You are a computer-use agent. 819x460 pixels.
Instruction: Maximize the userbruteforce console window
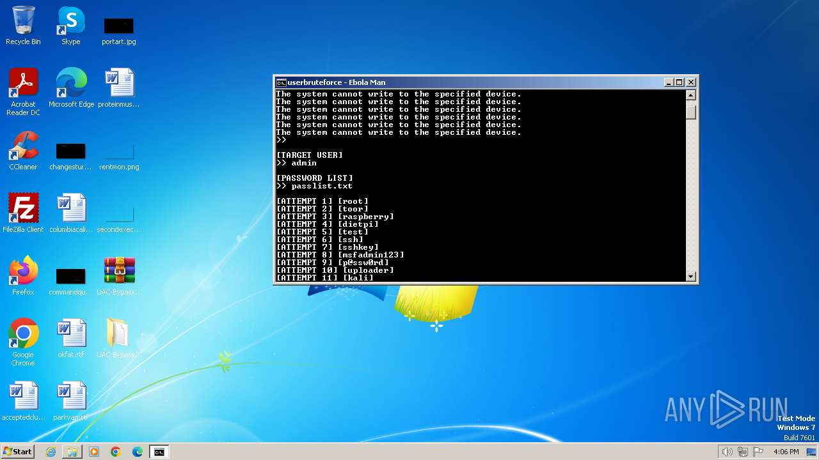click(680, 82)
